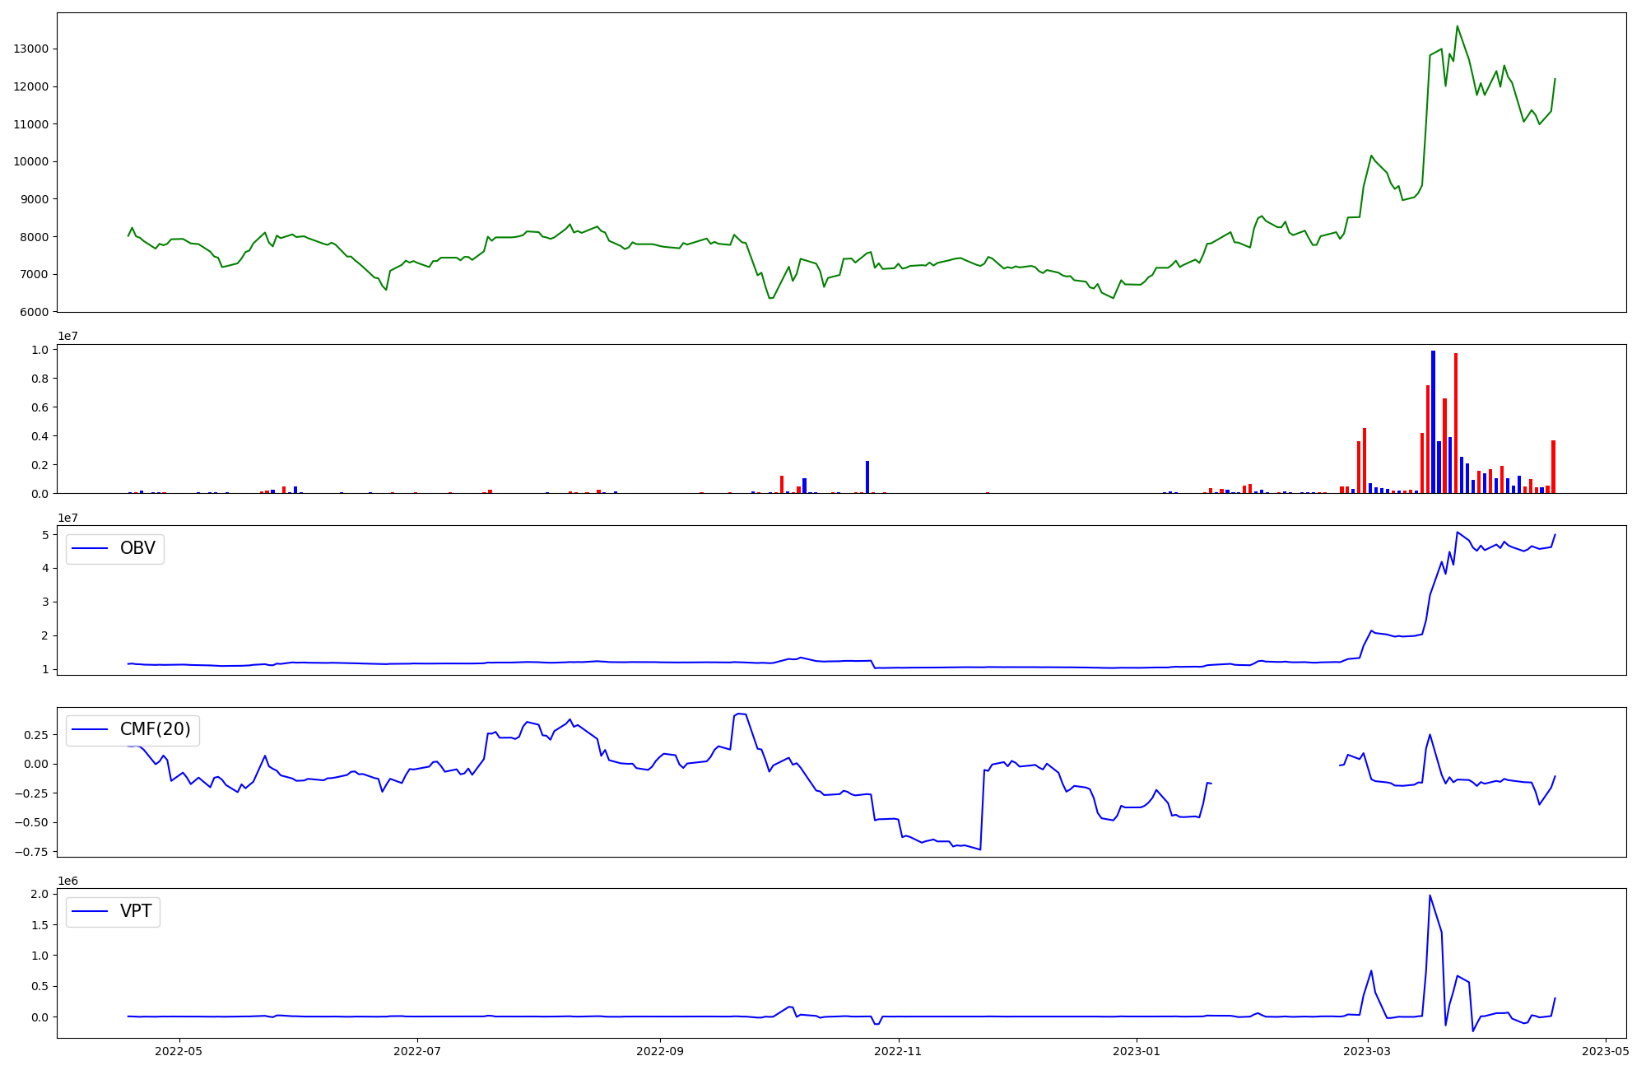The height and width of the screenshot is (1070, 1646).
Task: Select the 2023-01 date tick label
Action: [1137, 1050]
